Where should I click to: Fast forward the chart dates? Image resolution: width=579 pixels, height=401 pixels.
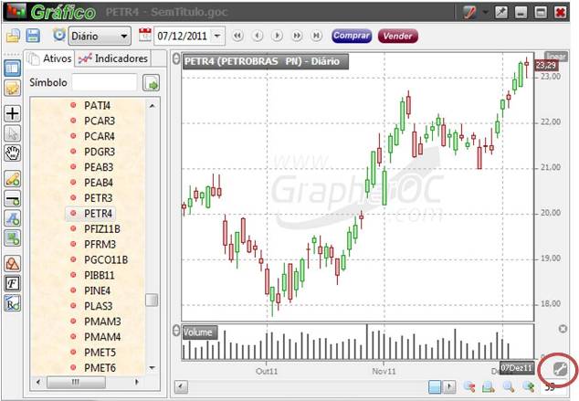pyautogui.click(x=297, y=36)
